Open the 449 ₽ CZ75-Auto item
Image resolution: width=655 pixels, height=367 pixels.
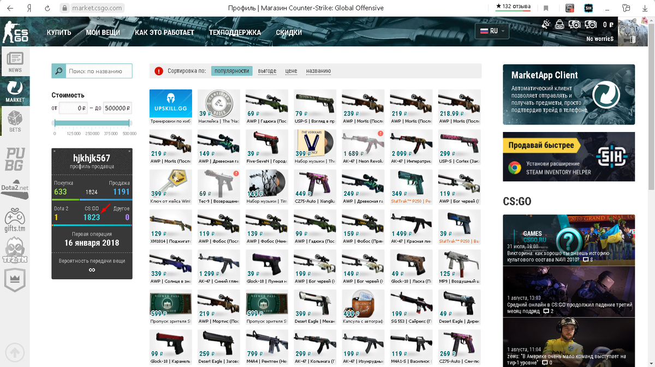point(315,187)
